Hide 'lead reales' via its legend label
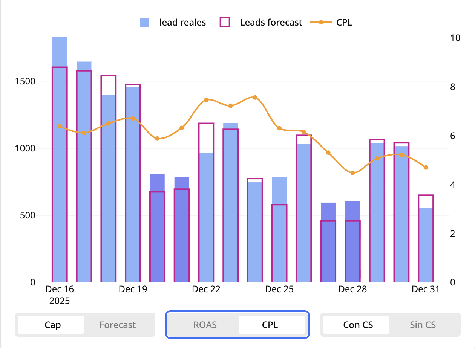475x348 pixels. tap(182, 22)
